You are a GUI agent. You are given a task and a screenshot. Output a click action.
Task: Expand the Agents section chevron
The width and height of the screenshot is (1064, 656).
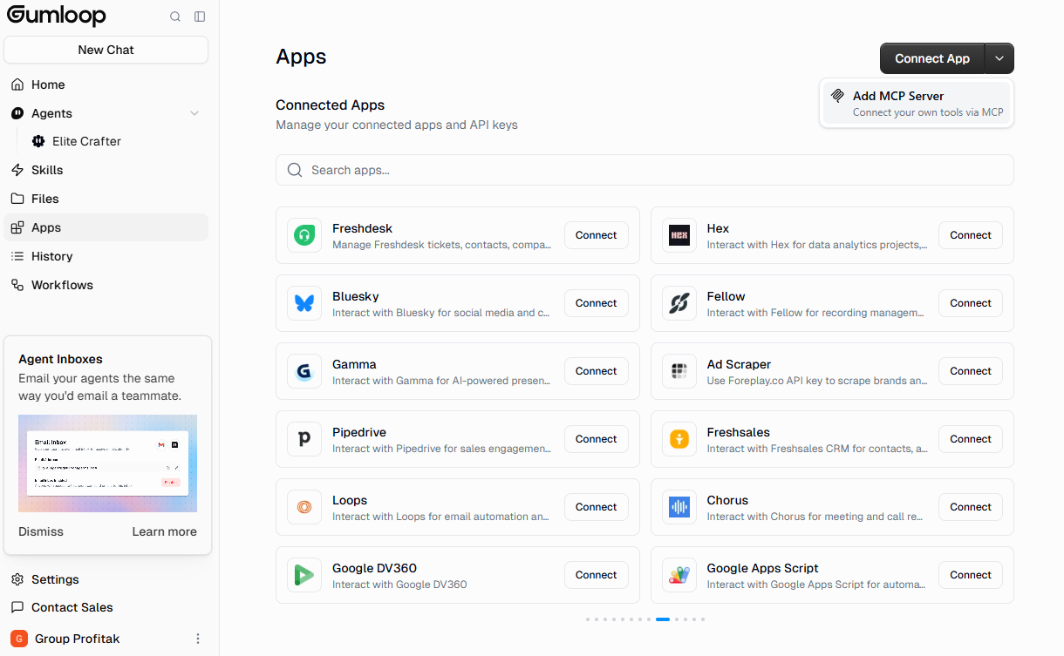(194, 113)
